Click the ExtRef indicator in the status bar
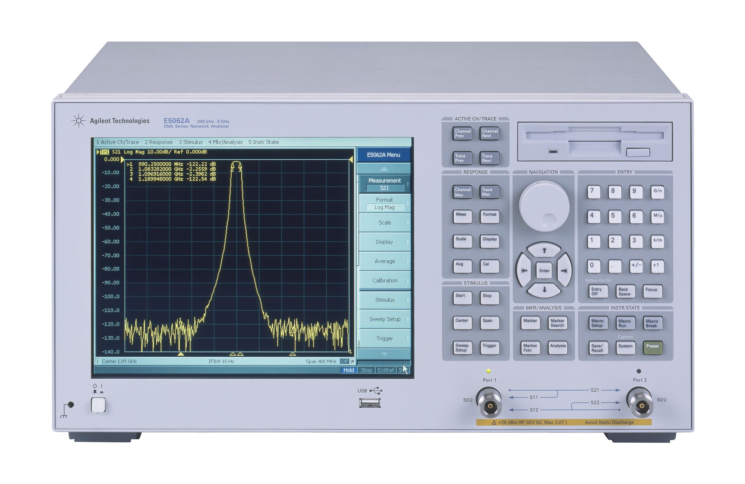This screenshot has height=484, width=745. 385,370
